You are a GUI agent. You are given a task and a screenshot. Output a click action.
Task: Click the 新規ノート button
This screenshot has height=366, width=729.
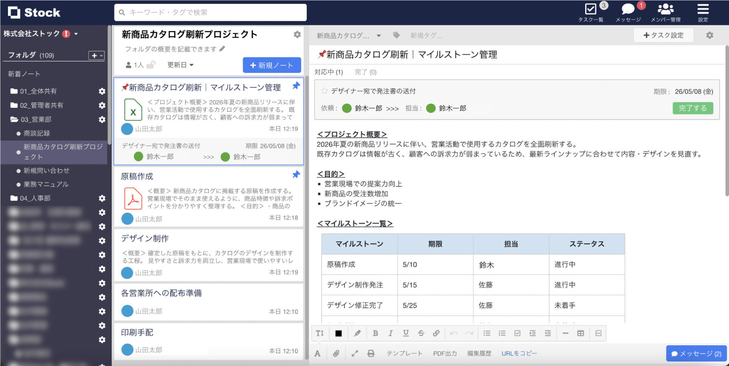click(272, 65)
